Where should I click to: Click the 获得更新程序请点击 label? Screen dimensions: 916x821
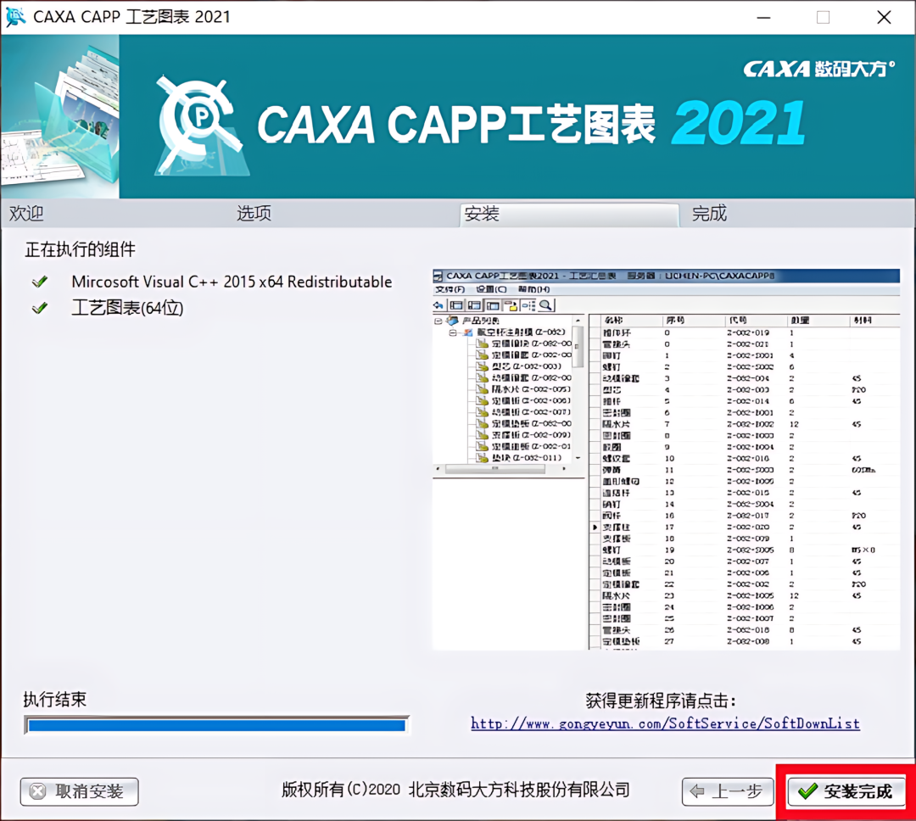coord(661,700)
